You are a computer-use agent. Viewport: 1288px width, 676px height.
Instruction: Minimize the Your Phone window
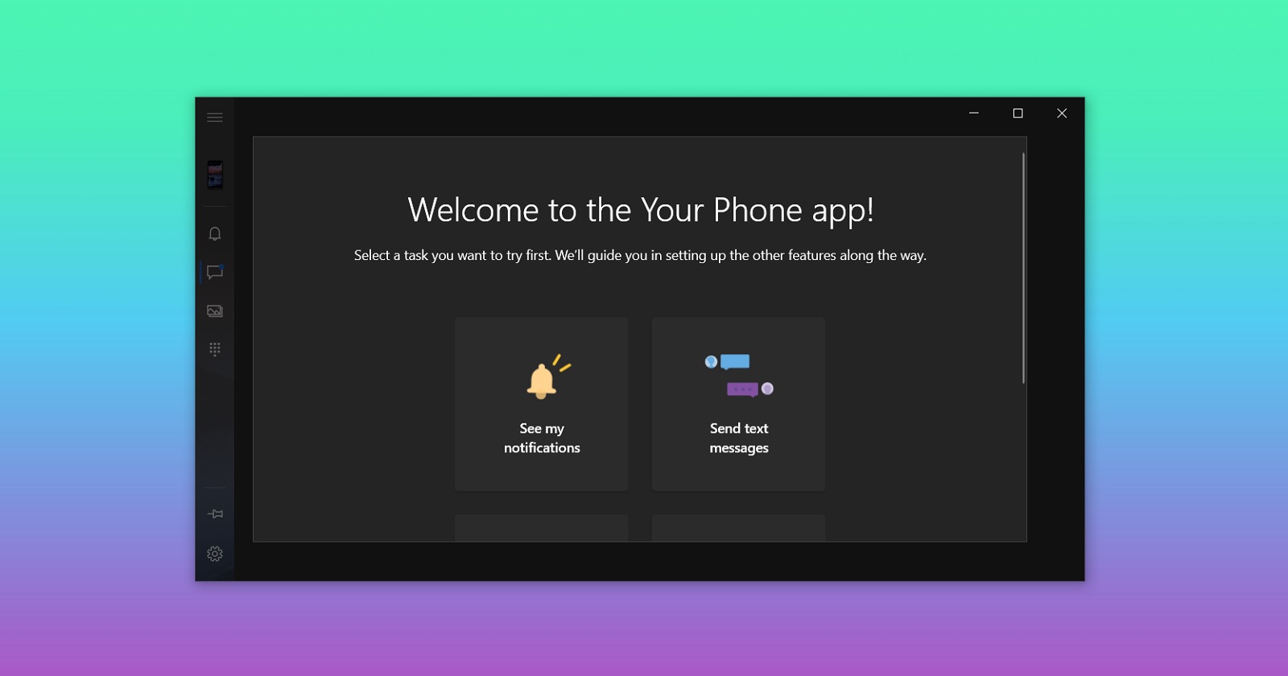pyautogui.click(x=974, y=113)
